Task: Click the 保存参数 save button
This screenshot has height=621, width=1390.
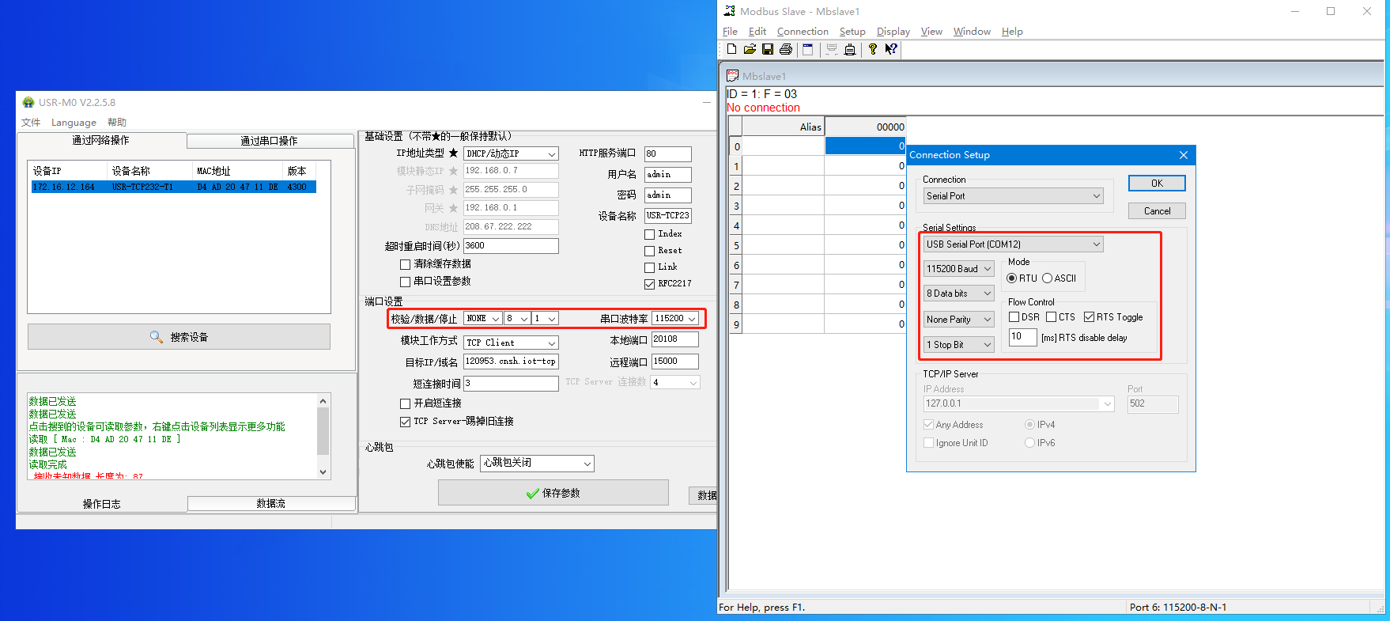Action: tap(553, 493)
